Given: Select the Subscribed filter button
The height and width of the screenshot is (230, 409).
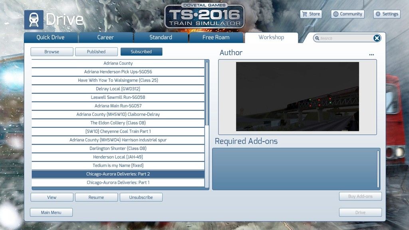Looking at the screenshot, I should [141, 52].
